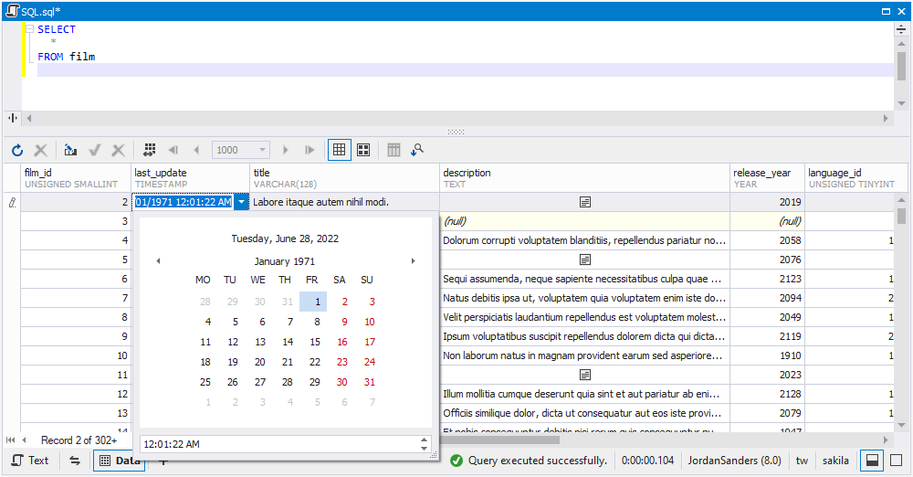Go to the previous page of results
Image resolution: width=913 pixels, height=477 pixels.
click(x=196, y=150)
